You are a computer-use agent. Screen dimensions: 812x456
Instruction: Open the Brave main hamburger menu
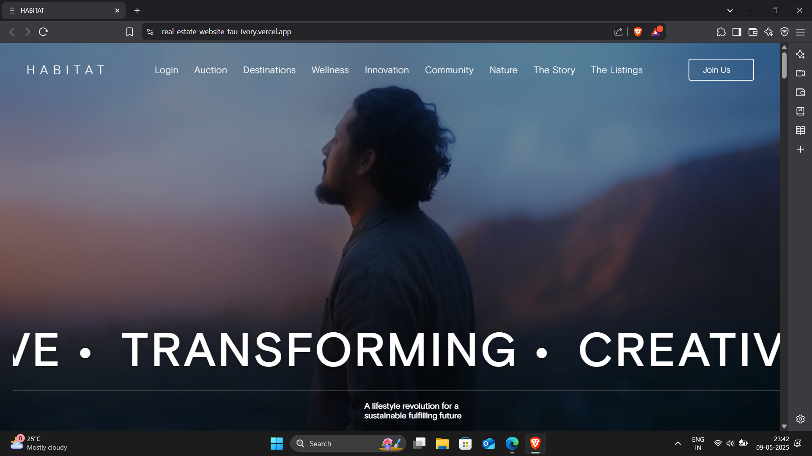point(800,32)
